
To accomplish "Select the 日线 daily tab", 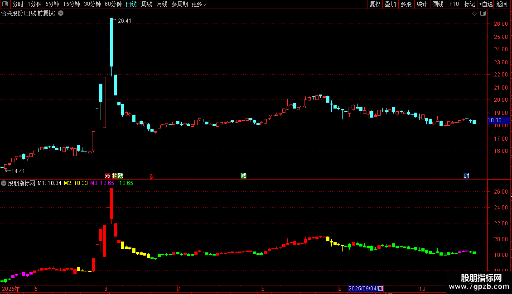I will click(131, 4).
